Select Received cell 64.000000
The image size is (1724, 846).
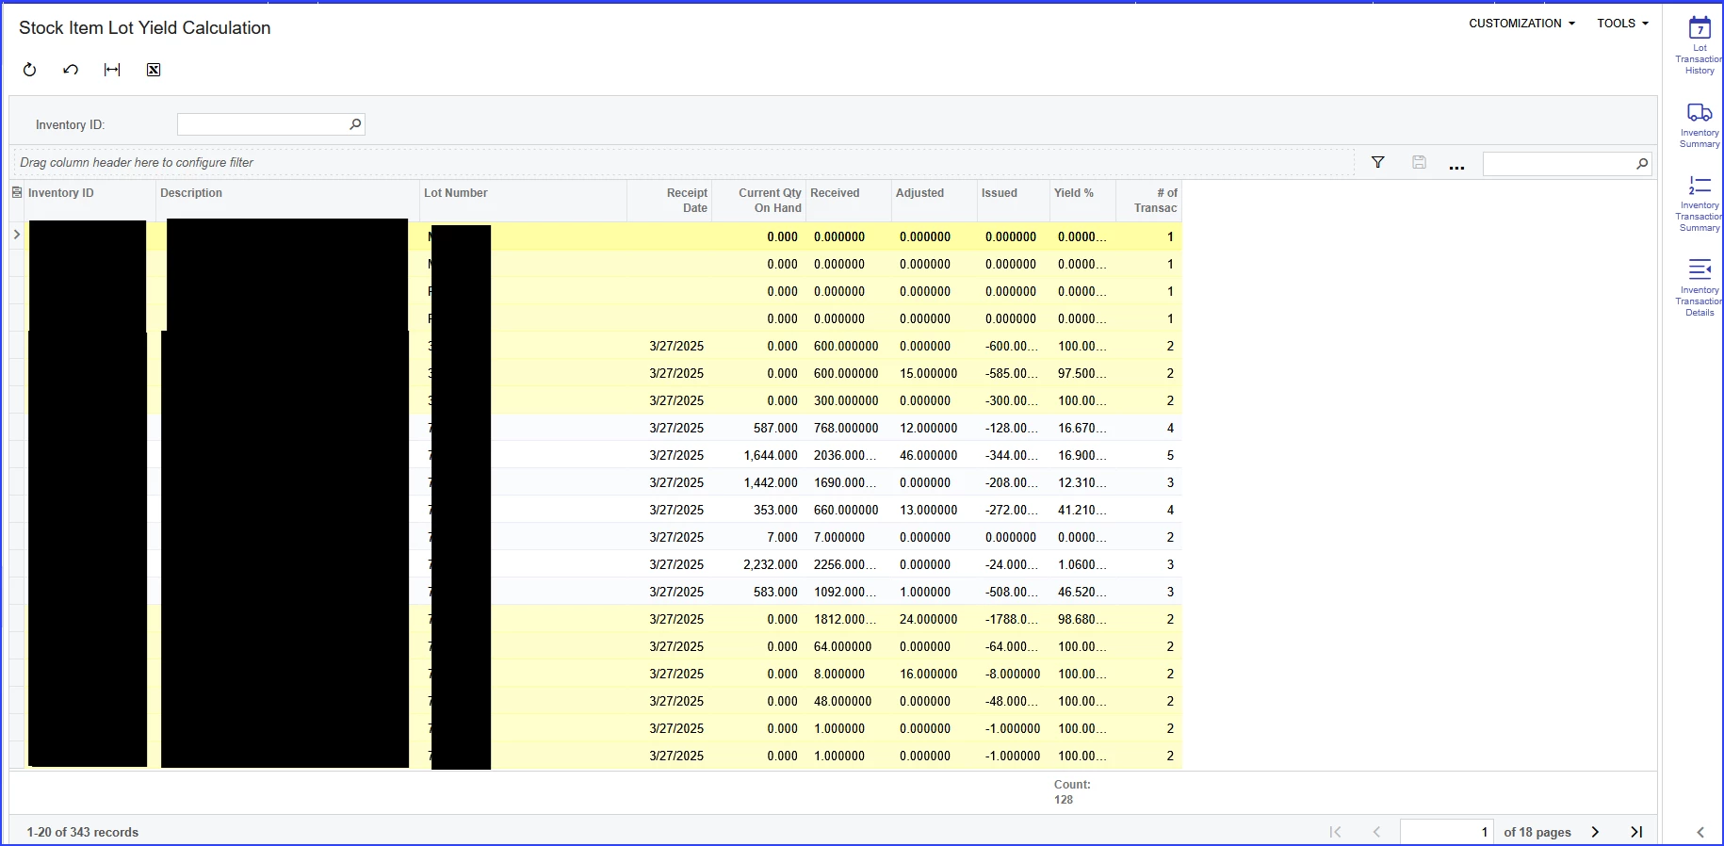pos(849,646)
